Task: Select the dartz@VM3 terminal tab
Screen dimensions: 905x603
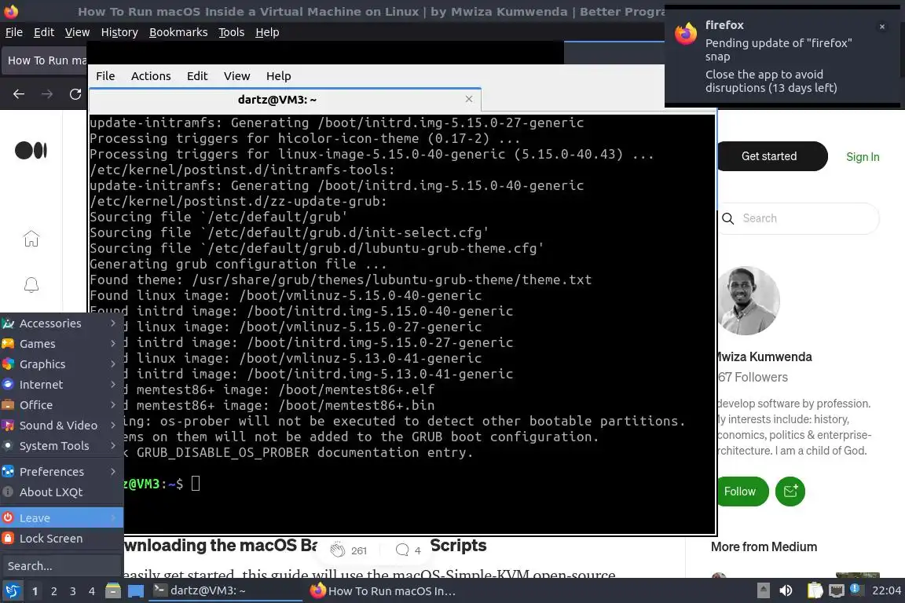Action: click(285, 99)
